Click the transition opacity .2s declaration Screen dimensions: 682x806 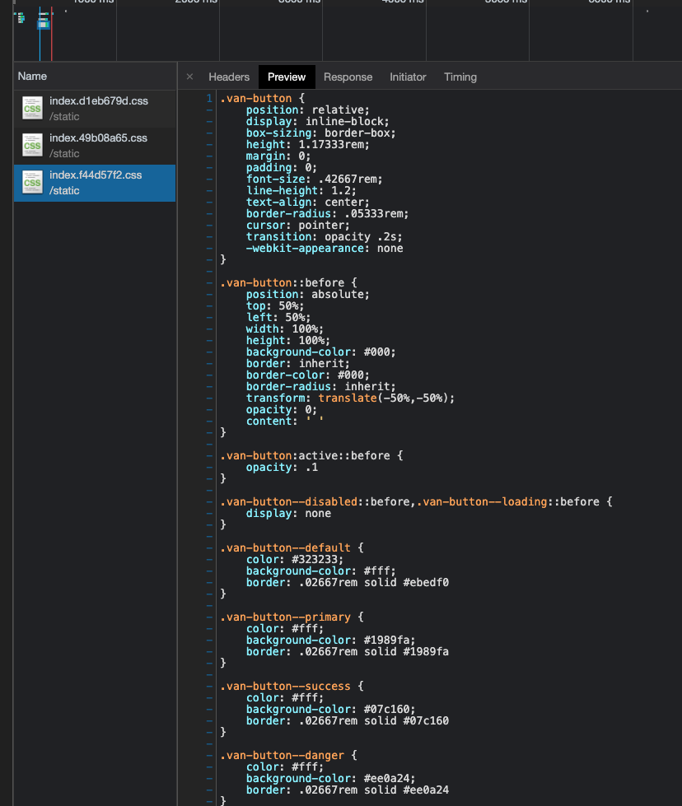tap(324, 236)
